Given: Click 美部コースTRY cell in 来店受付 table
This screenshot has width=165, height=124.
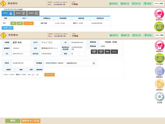Looking at the screenshot, I should pyautogui.click(x=81, y=23).
